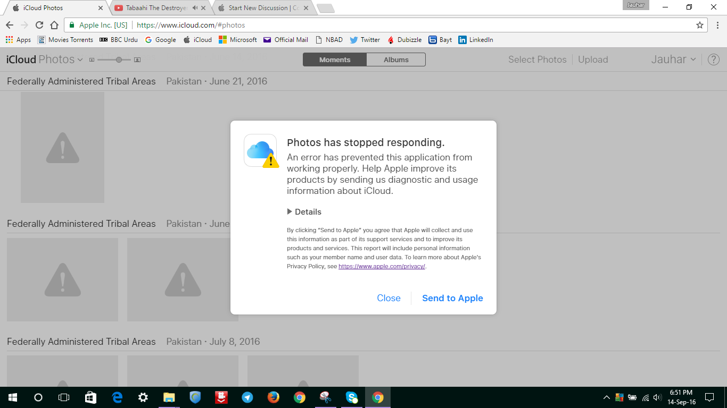Go back using the browser back arrow

coord(10,25)
